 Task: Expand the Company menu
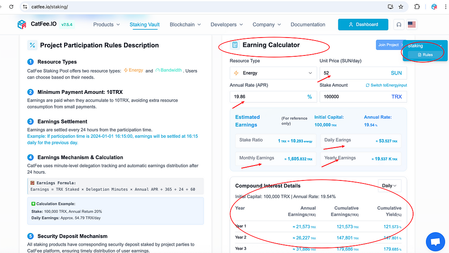click(266, 25)
